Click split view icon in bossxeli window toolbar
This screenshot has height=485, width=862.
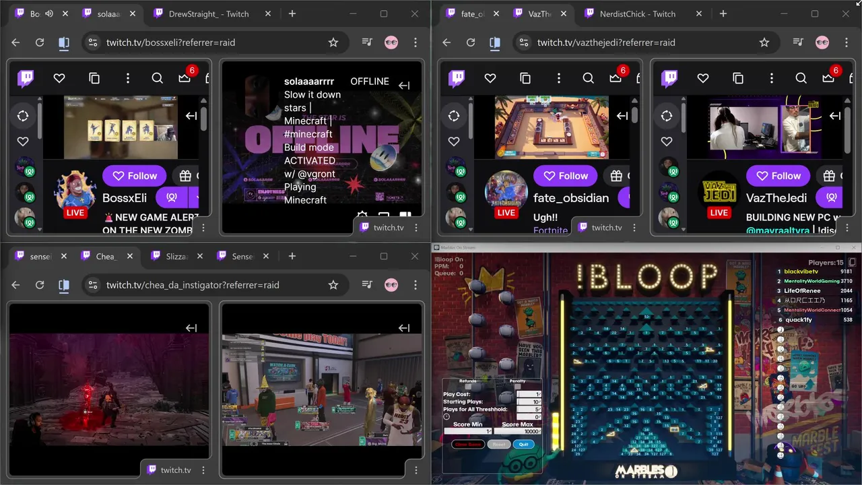click(x=64, y=42)
